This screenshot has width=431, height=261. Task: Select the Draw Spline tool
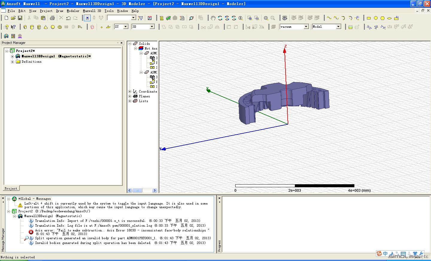(336, 18)
